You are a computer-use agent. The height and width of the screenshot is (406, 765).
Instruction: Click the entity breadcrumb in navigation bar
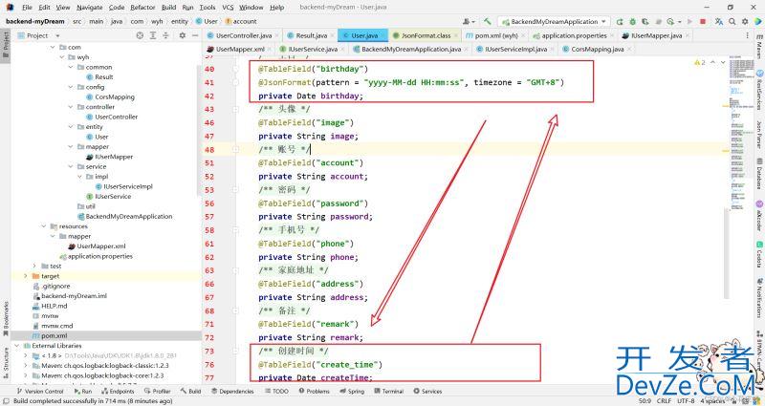179,21
